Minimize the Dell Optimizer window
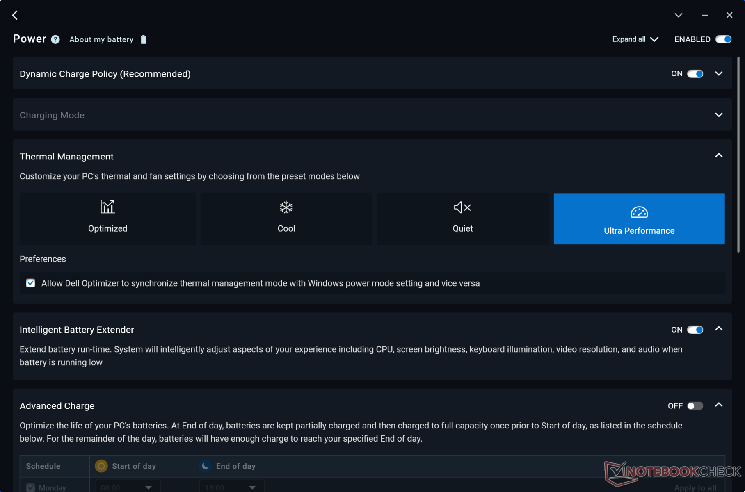This screenshot has height=492, width=745. click(704, 15)
